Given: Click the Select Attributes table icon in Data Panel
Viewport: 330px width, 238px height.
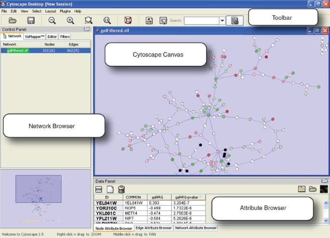Looking at the screenshot, I should [x=100, y=189].
